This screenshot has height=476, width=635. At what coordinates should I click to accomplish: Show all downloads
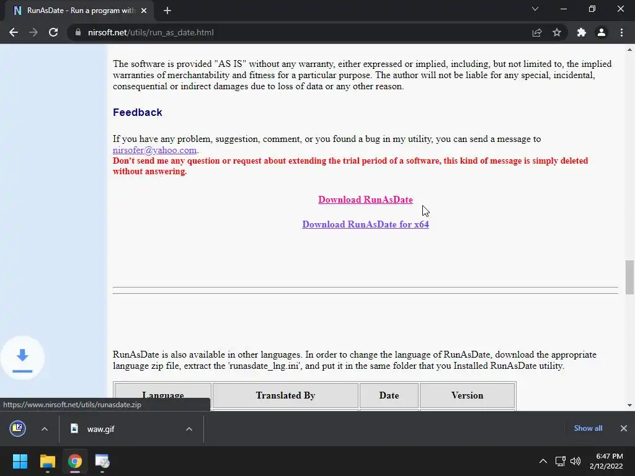(588, 428)
